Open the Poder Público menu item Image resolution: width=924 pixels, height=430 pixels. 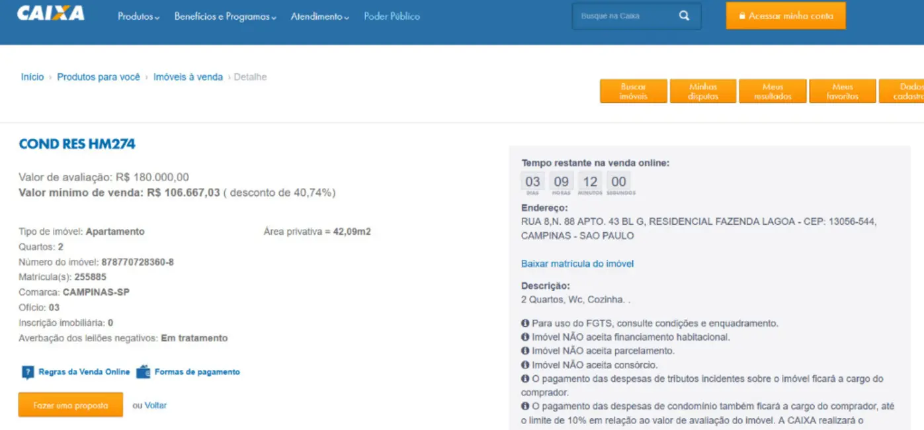coord(392,17)
